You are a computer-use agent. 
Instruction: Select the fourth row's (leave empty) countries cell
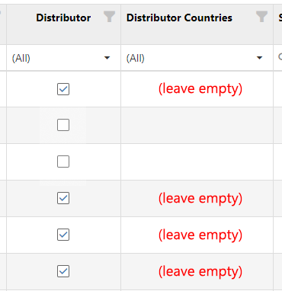click(x=197, y=198)
